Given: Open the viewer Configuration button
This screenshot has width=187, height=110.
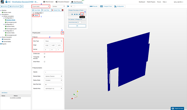Looking at the screenshot, I should pos(119,6).
